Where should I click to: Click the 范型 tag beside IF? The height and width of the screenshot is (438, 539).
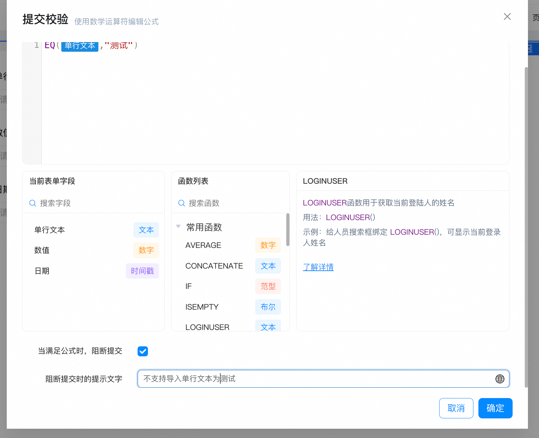pos(268,286)
